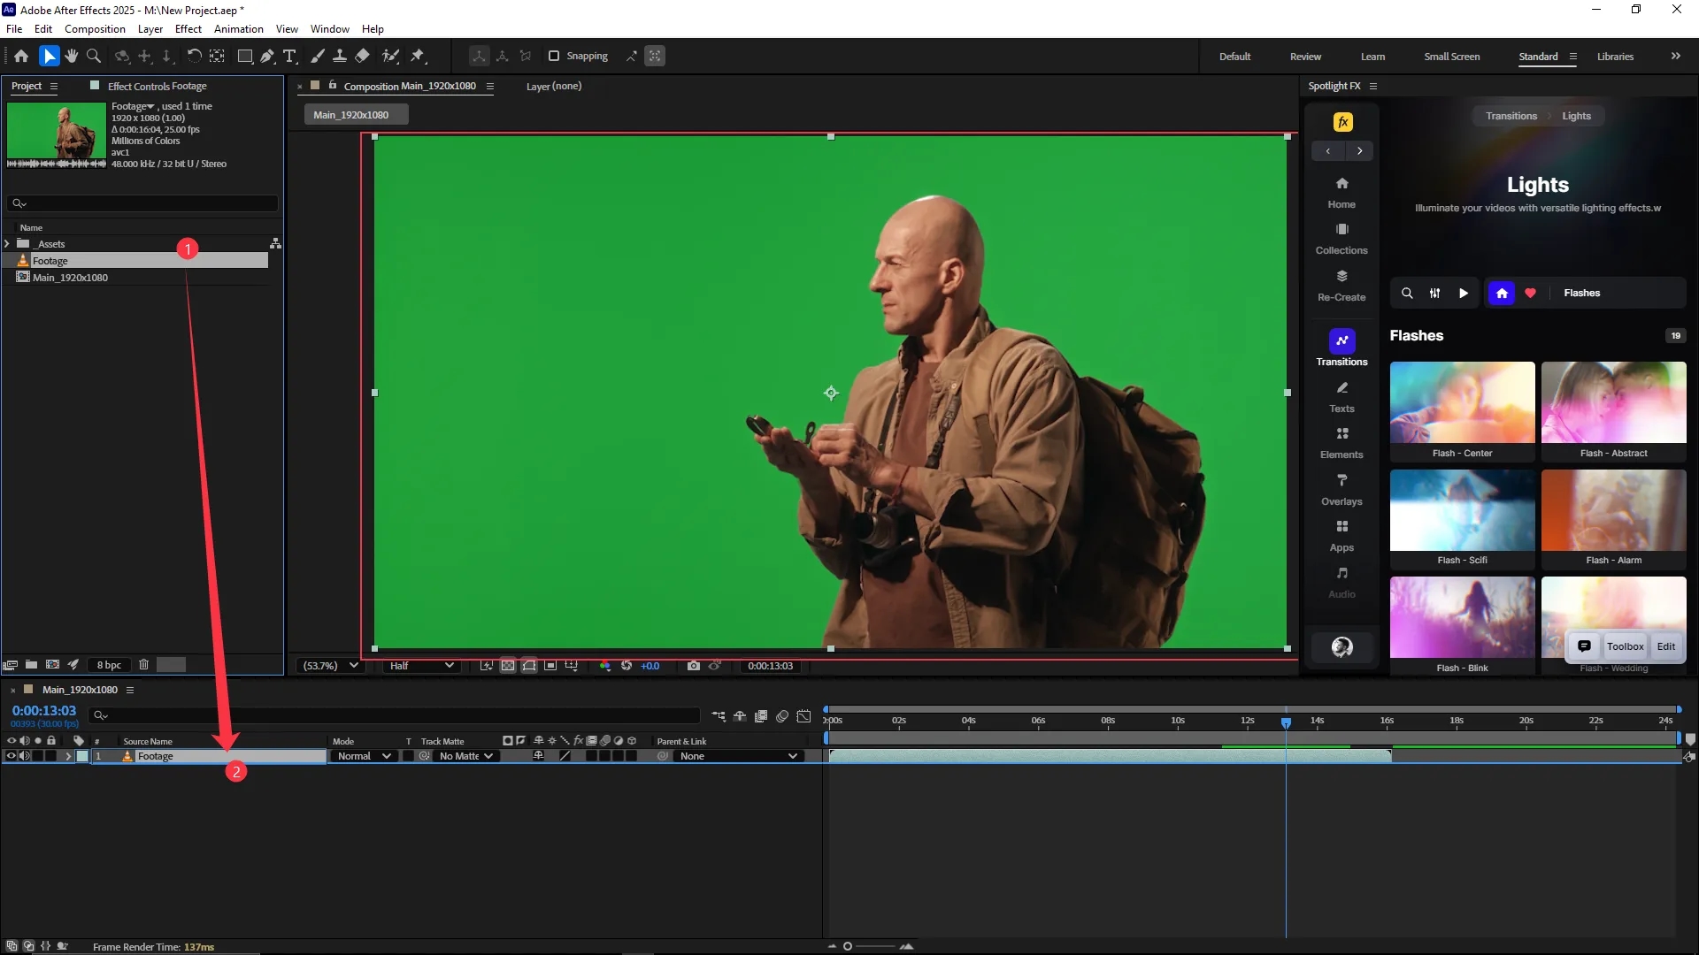This screenshot has height=955, width=1699.
Task: Open the Composition Mini-Flowchart in the timeline
Action: coord(719,716)
